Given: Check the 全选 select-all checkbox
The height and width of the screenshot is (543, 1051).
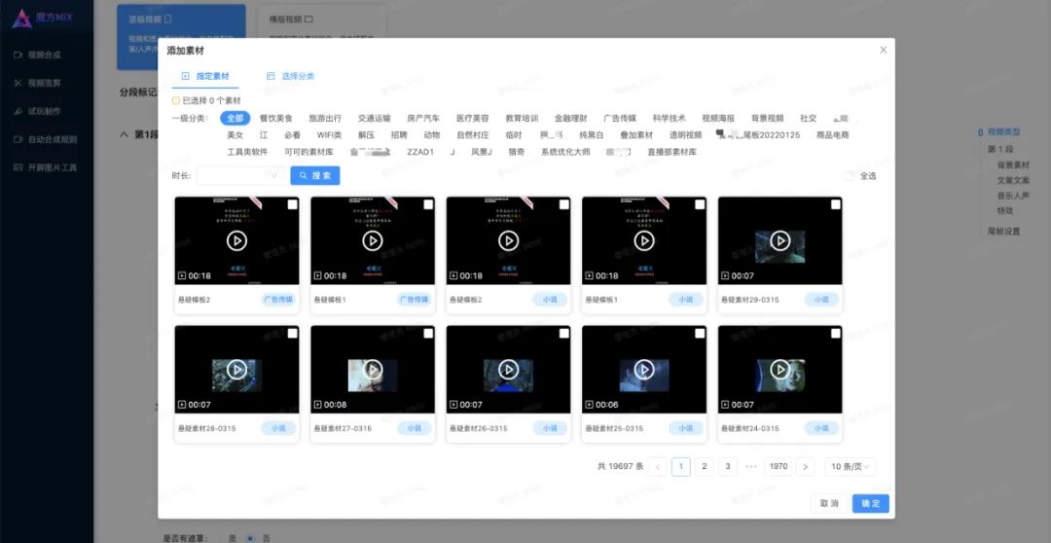Looking at the screenshot, I should [848, 176].
